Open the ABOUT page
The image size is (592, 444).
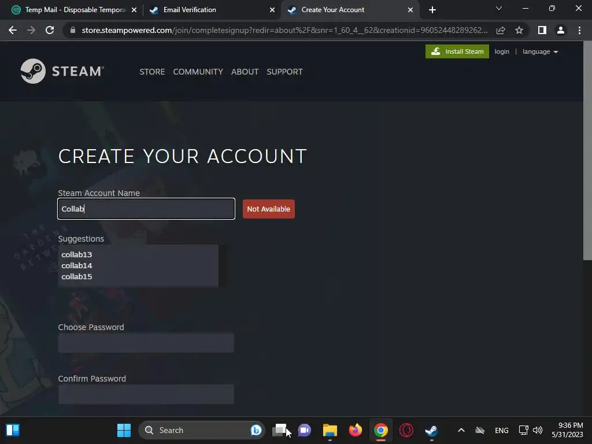(x=245, y=72)
